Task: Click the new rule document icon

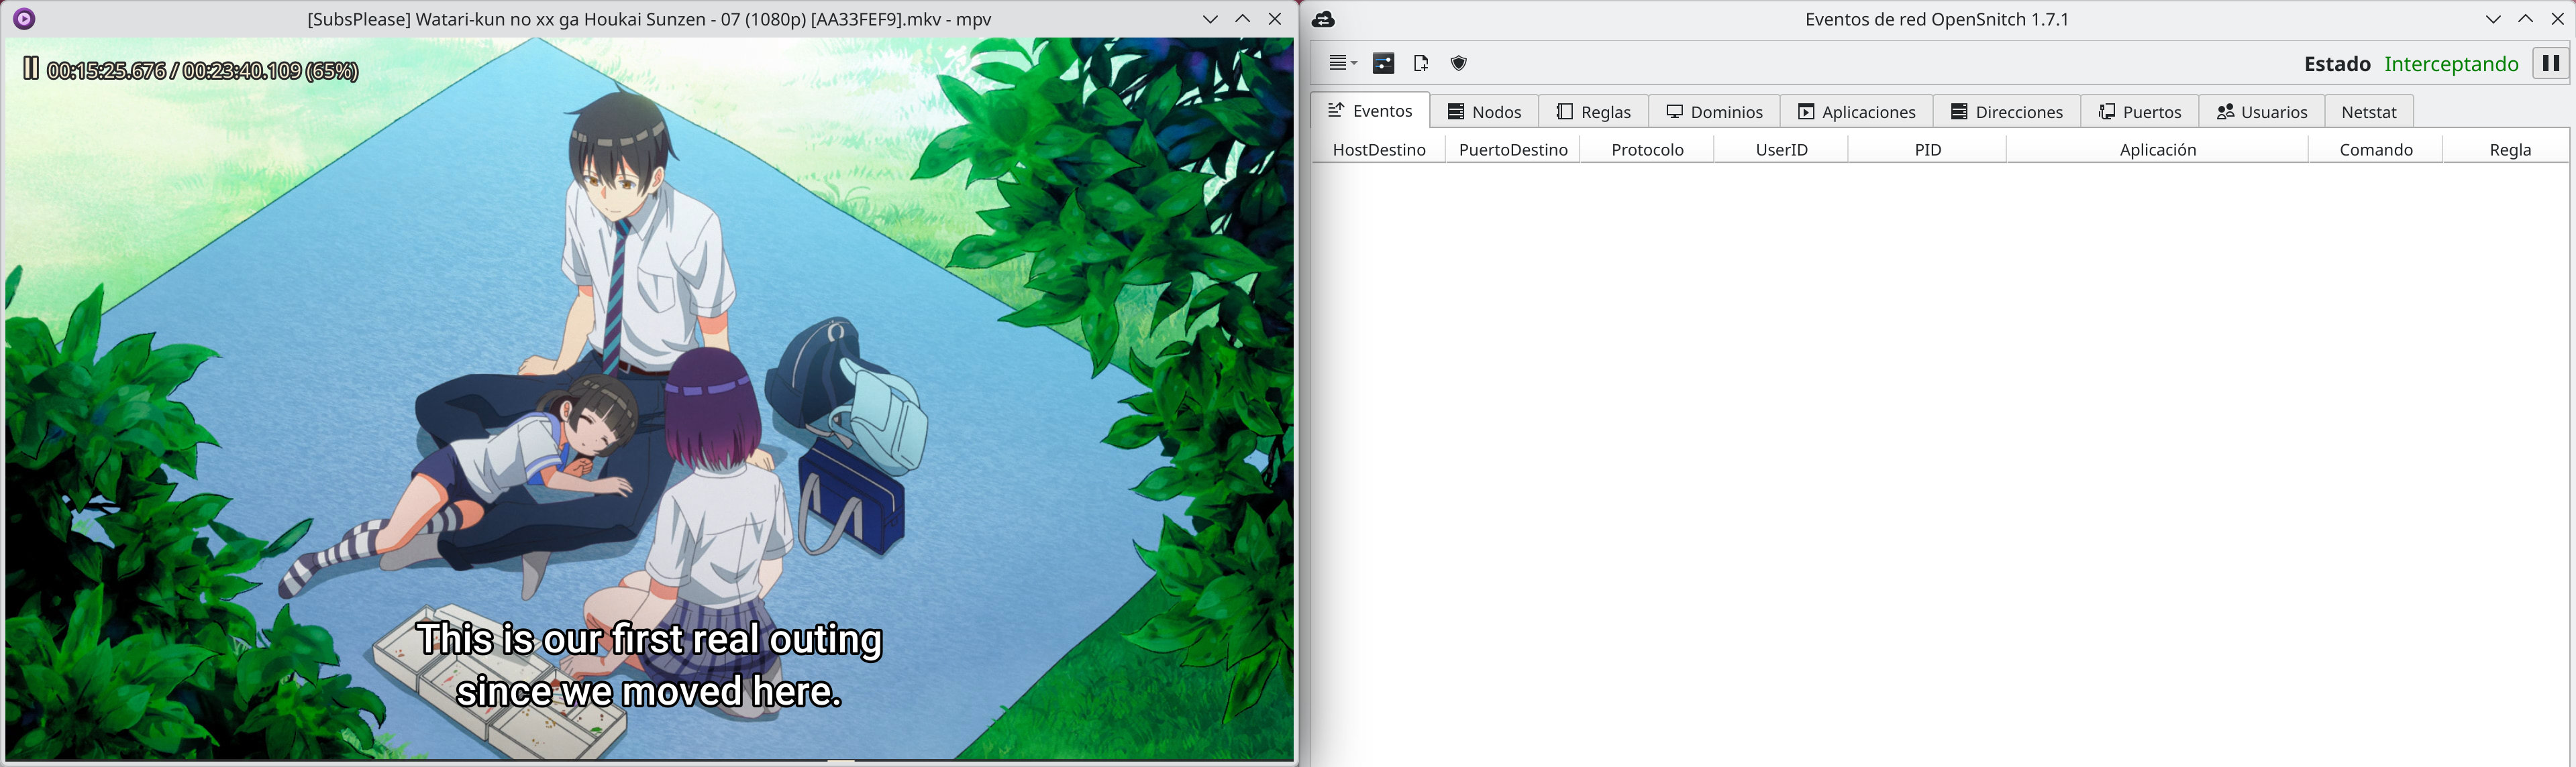Action: [x=1421, y=63]
